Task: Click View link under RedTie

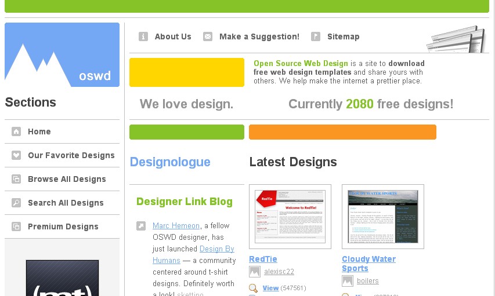Action: pyautogui.click(x=270, y=288)
